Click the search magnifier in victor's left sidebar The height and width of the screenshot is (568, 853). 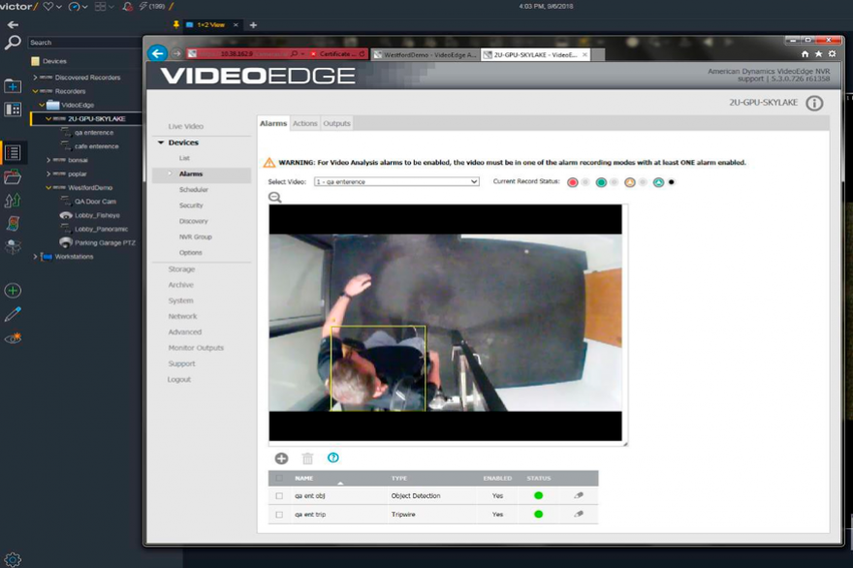pyautogui.click(x=12, y=42)
